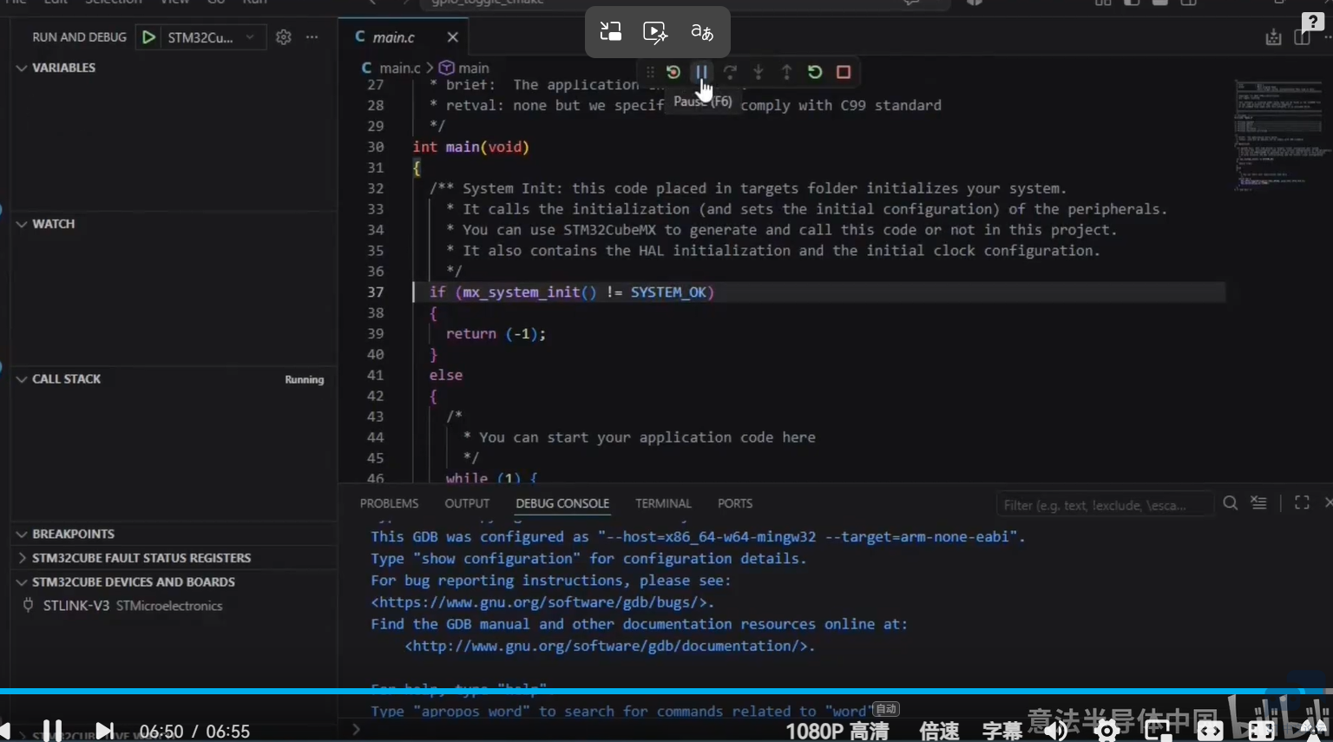The height and width of the screenshot is (742, 1333).
Task: Switch to the OUTPUT panel tab
Action: [467, 503]
